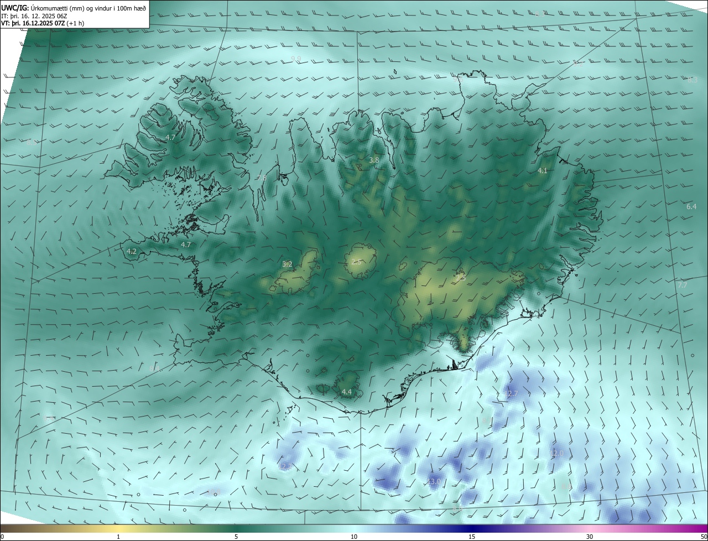
Task: Click the 3.2 value on the western glacier
Action: [x=287, y=264]
